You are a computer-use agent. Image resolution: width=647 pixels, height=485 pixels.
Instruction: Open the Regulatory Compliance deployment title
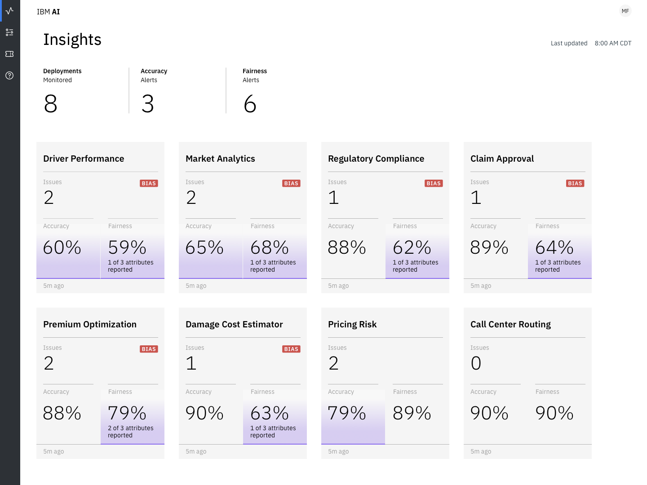(376, 159)
